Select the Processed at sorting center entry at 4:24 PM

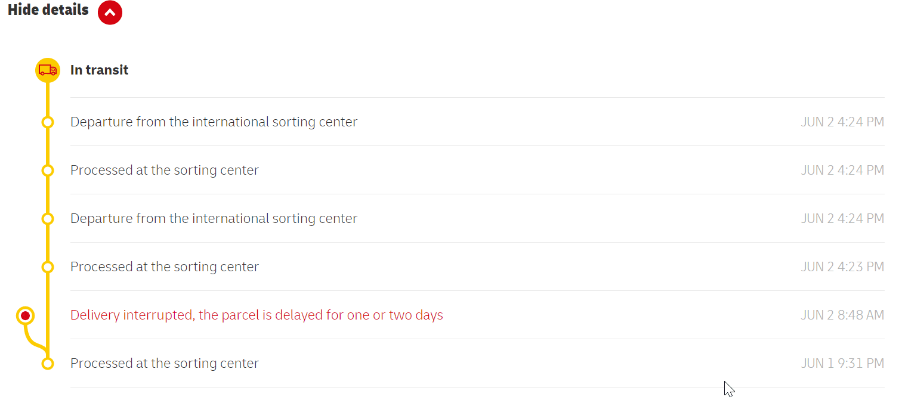pyautogui.click(x=165, y=170)
